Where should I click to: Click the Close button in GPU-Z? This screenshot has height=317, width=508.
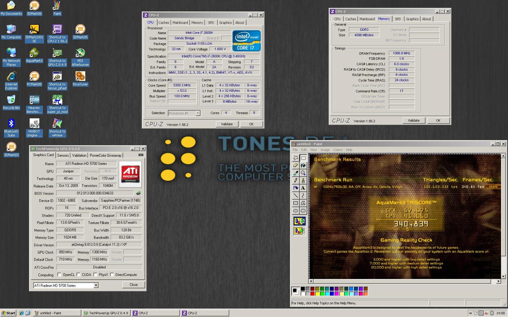(x=134, y=285)
